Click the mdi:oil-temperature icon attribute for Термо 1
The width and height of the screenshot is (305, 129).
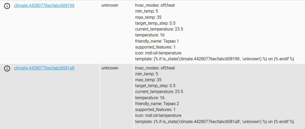pyautogui.click(x=158, y=53)
